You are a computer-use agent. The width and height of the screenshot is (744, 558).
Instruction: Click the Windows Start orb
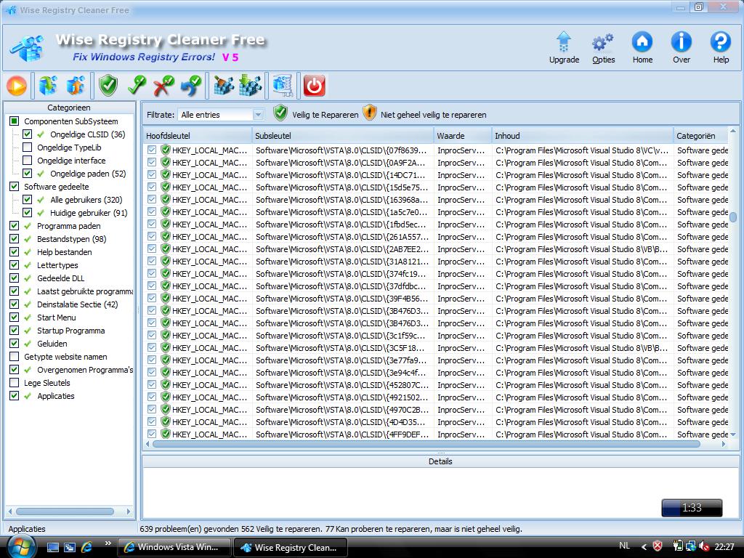(21, 546)
